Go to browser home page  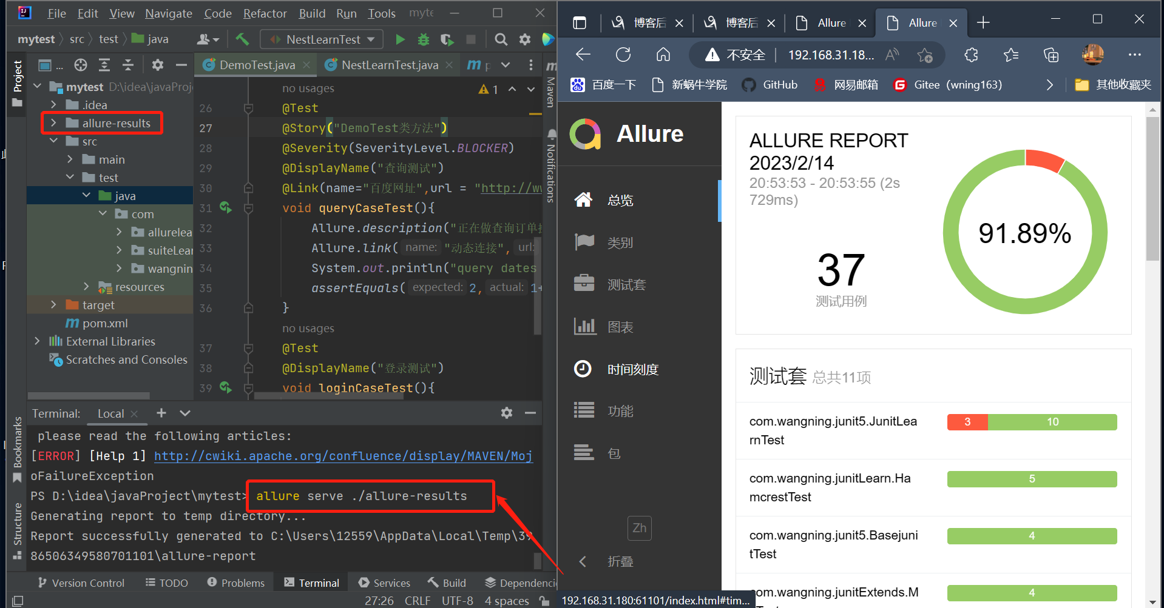(x=663, y=55)
